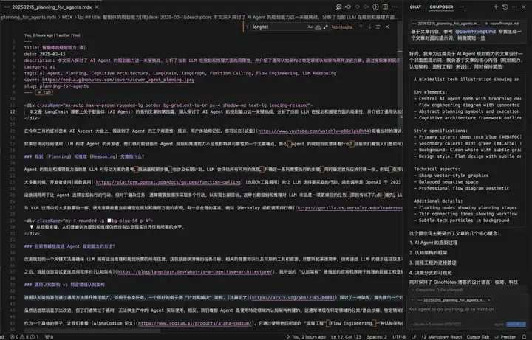Click line number 12 in gutter
Screen dimensions: 532x340
pyautogui.click(x=13, y=112)
